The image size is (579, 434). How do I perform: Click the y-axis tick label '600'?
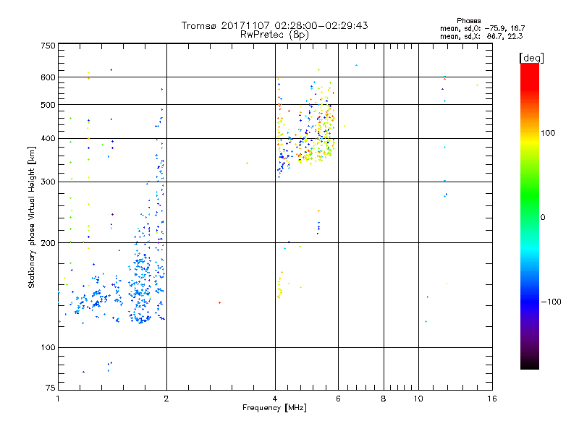click(x=48, y=77)
